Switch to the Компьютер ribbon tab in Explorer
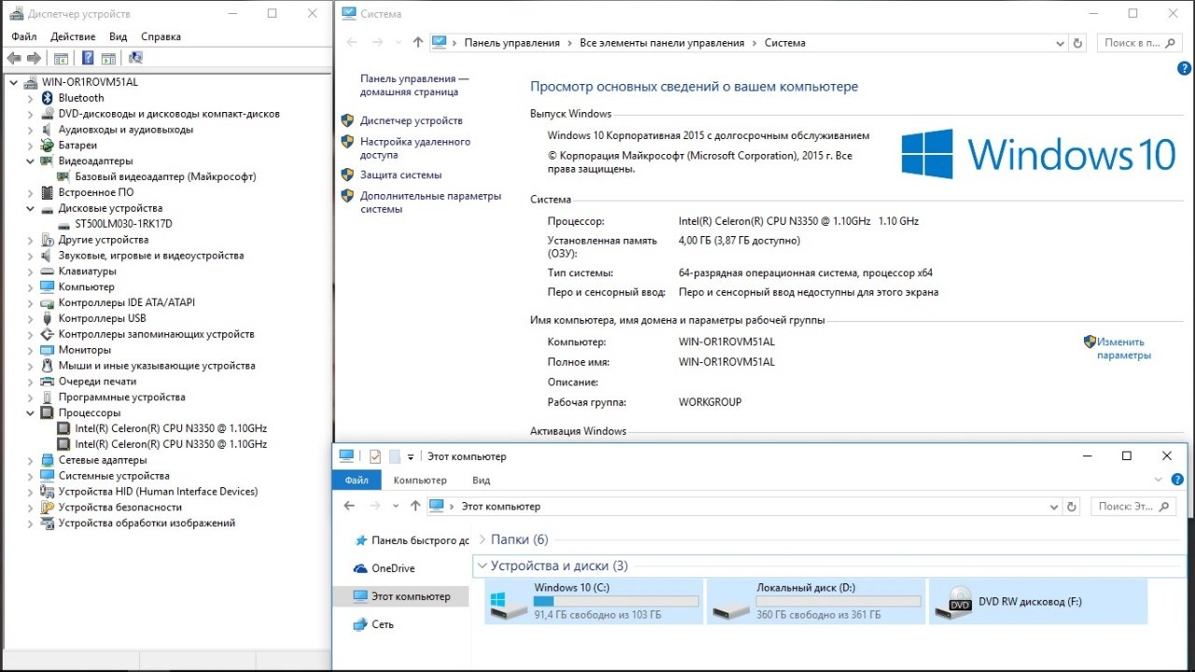 point(420,480)
